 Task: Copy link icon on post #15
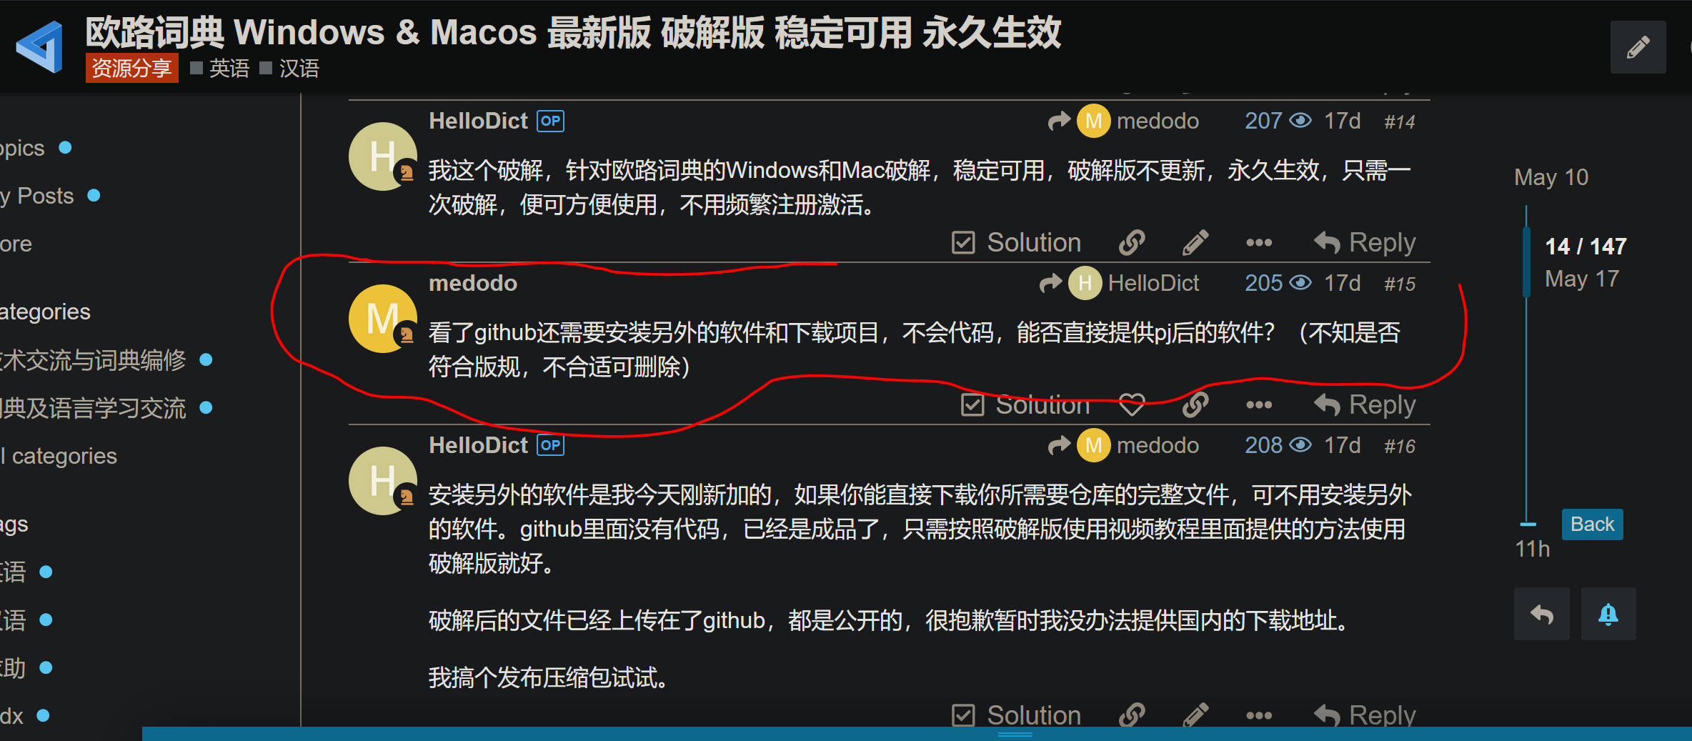tap(1195, 405)
